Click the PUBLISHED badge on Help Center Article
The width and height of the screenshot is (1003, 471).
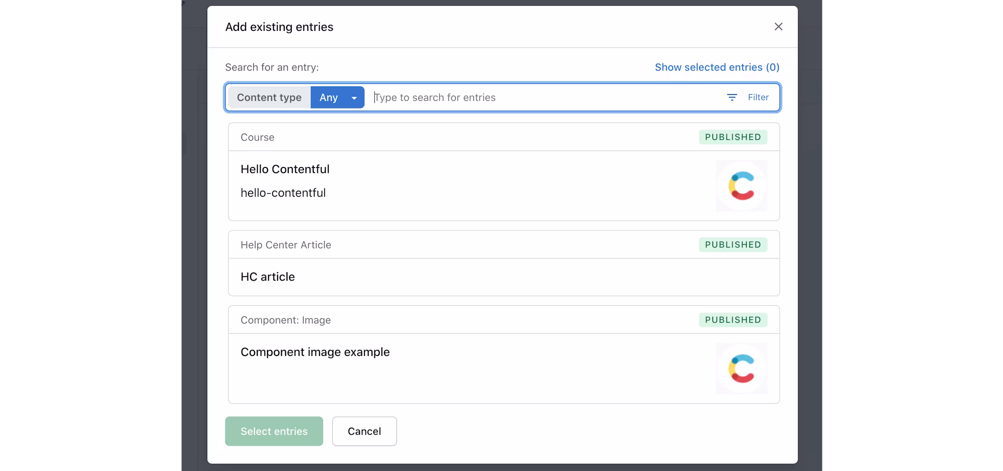[733, 245]
